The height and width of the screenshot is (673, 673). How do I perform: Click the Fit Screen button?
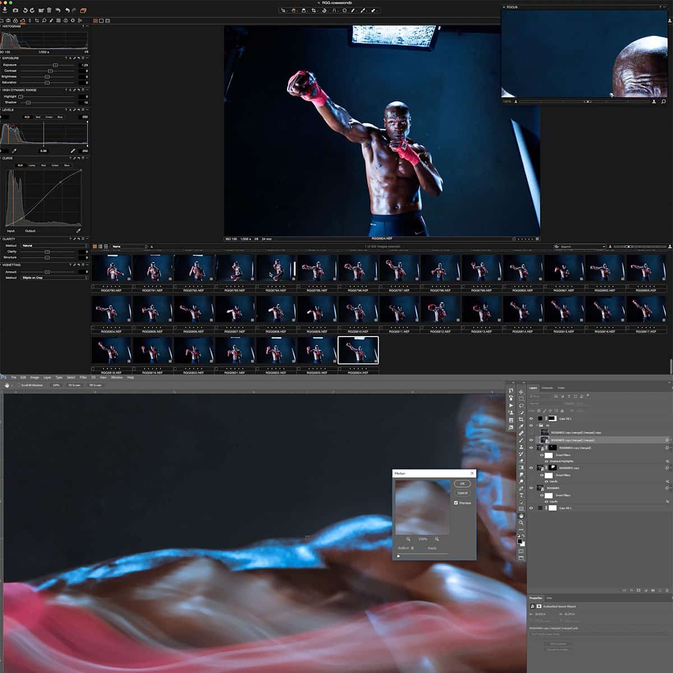(x=75, y=385)
